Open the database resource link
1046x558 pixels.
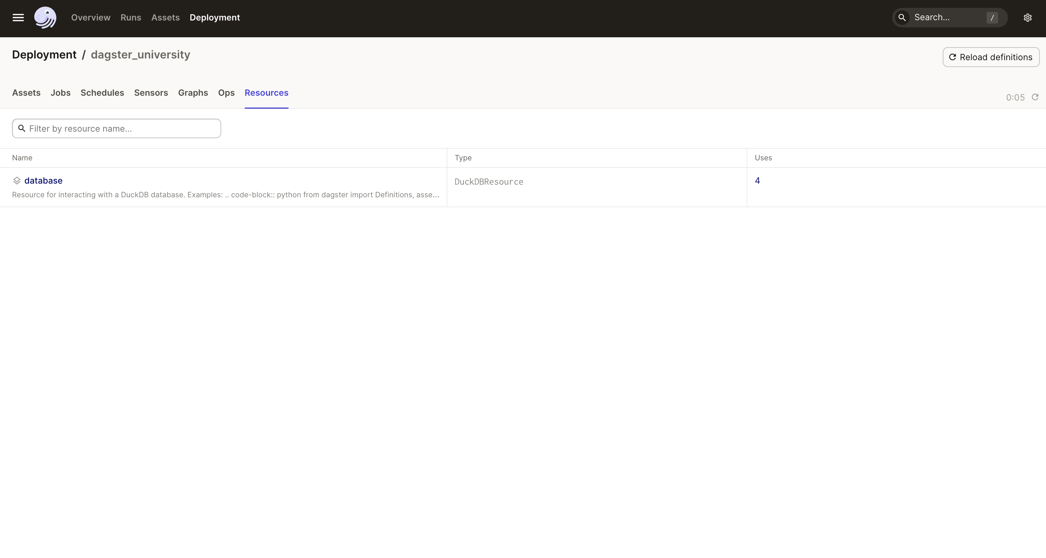tap(43, 181)
